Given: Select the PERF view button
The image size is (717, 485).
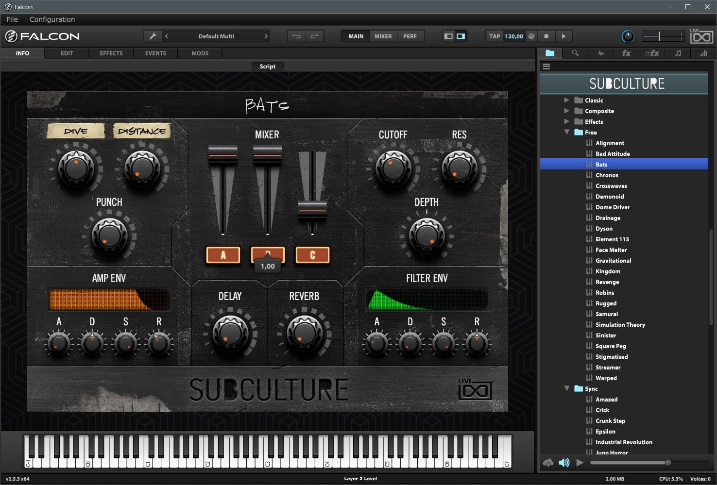Looking at the screenshot, I should [x=410, y=36].
